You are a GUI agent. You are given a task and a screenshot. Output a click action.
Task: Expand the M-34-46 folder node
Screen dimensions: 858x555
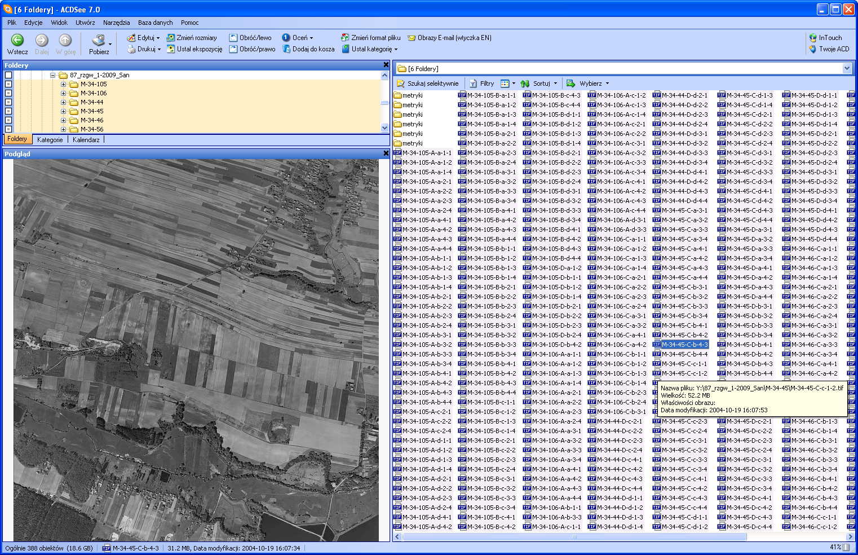(63, 120)
